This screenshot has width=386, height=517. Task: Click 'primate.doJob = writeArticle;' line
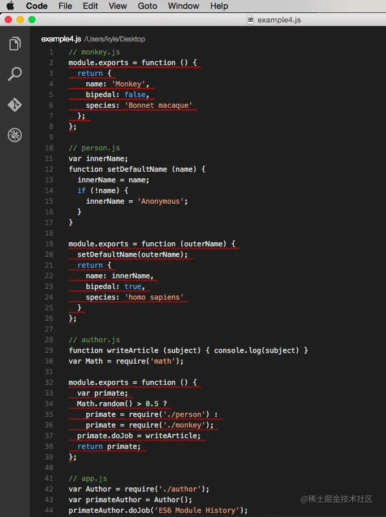point(139,436)
